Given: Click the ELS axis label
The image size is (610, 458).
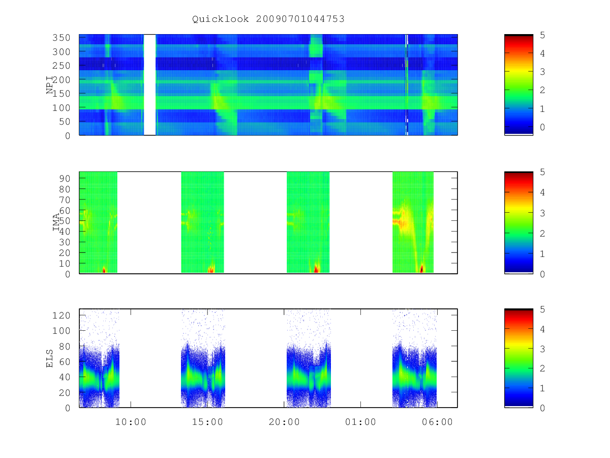Looking at the screenshot, I should (50, 358).
